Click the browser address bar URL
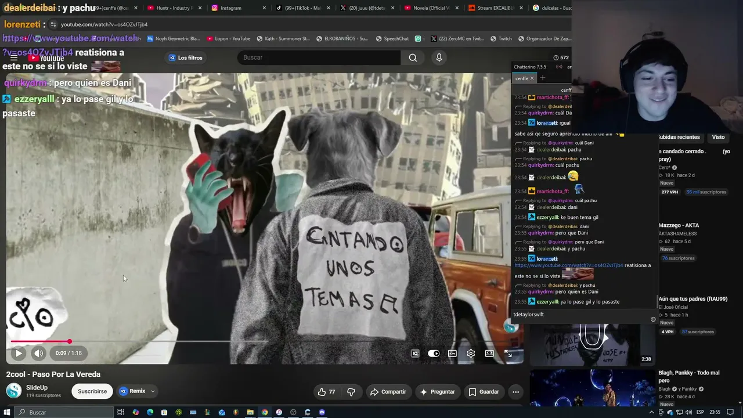The image size is (743, 418). (104, 24)
